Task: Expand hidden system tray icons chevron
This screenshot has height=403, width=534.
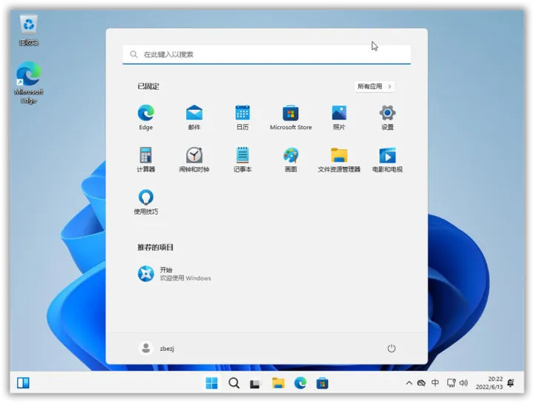Action: tap(409, 383)
